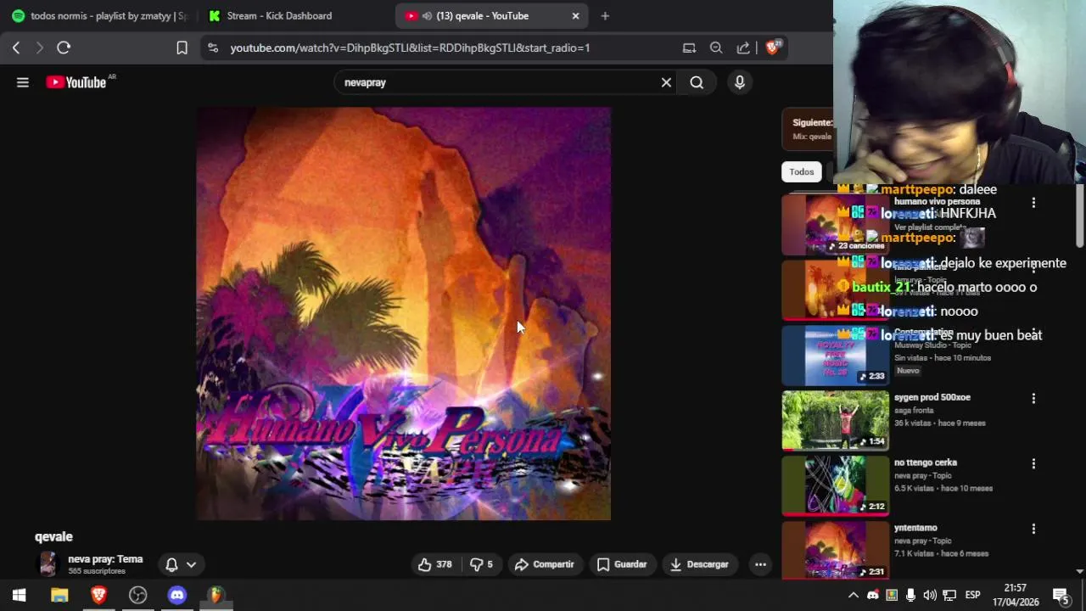The image size is (1086, 611).
Task: Go back in browser history
Action: (16, 48)
